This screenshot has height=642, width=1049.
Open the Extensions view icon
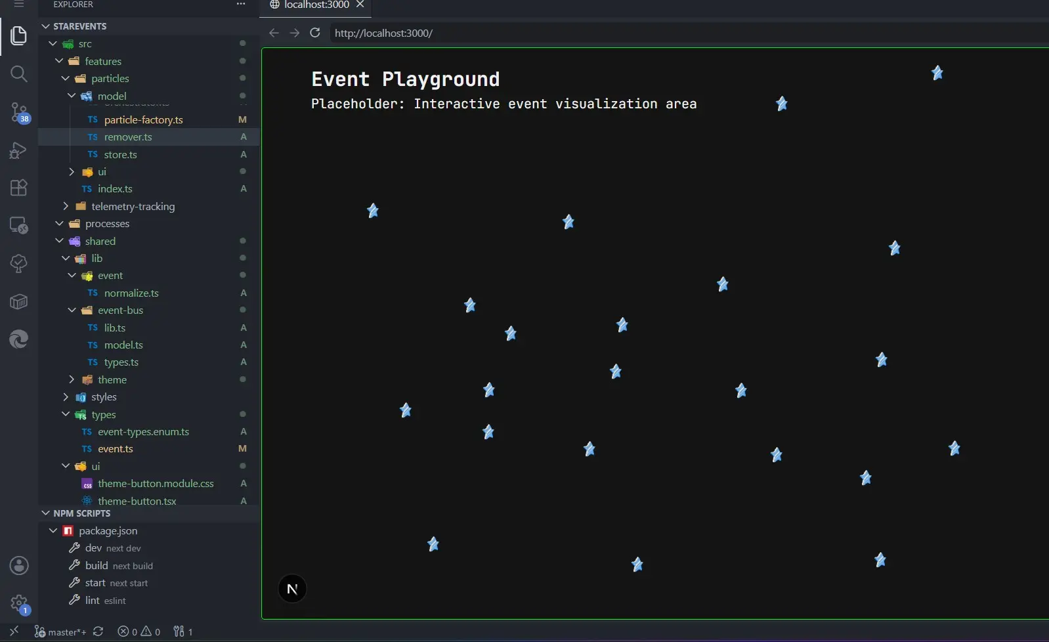click(x=18, y=188)
